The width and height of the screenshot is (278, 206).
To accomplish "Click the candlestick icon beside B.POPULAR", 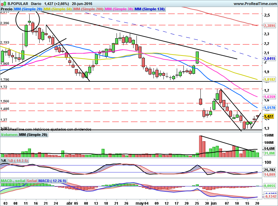I will tap(4, 3).
